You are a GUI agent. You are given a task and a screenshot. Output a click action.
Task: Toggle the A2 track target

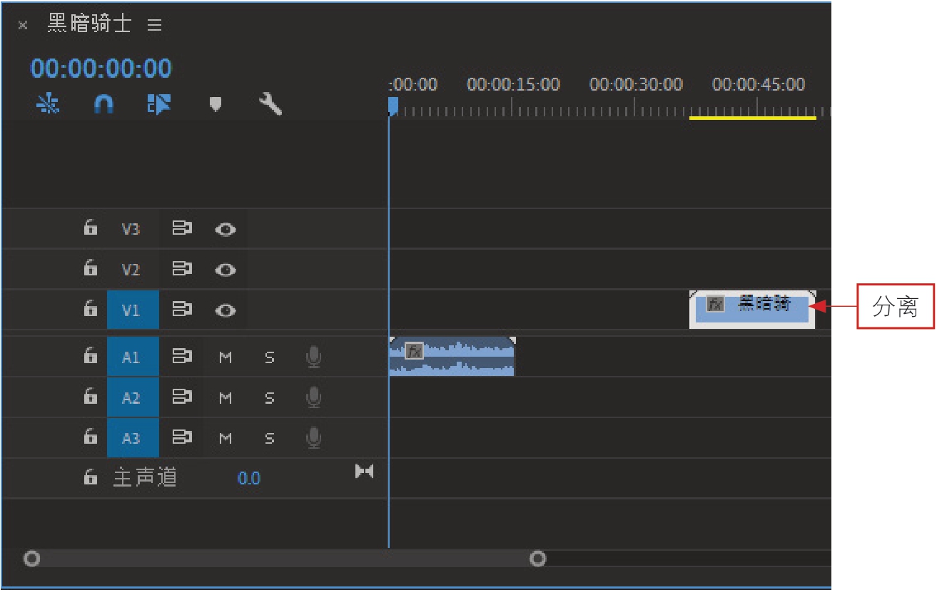coord(133,397)
